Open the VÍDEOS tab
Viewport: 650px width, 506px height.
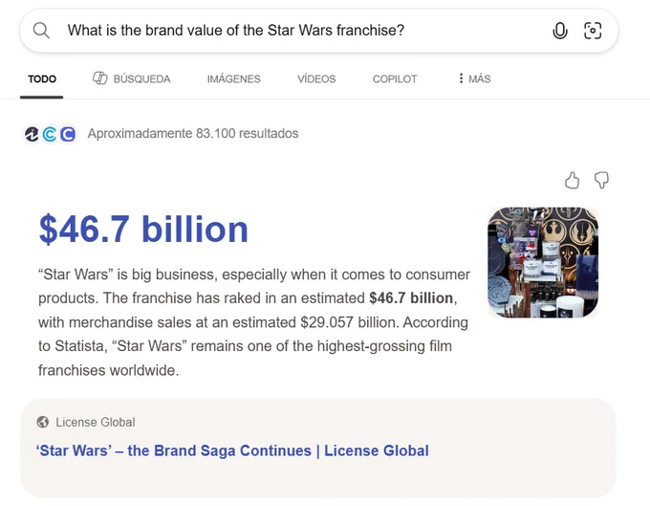coord(316,78)
